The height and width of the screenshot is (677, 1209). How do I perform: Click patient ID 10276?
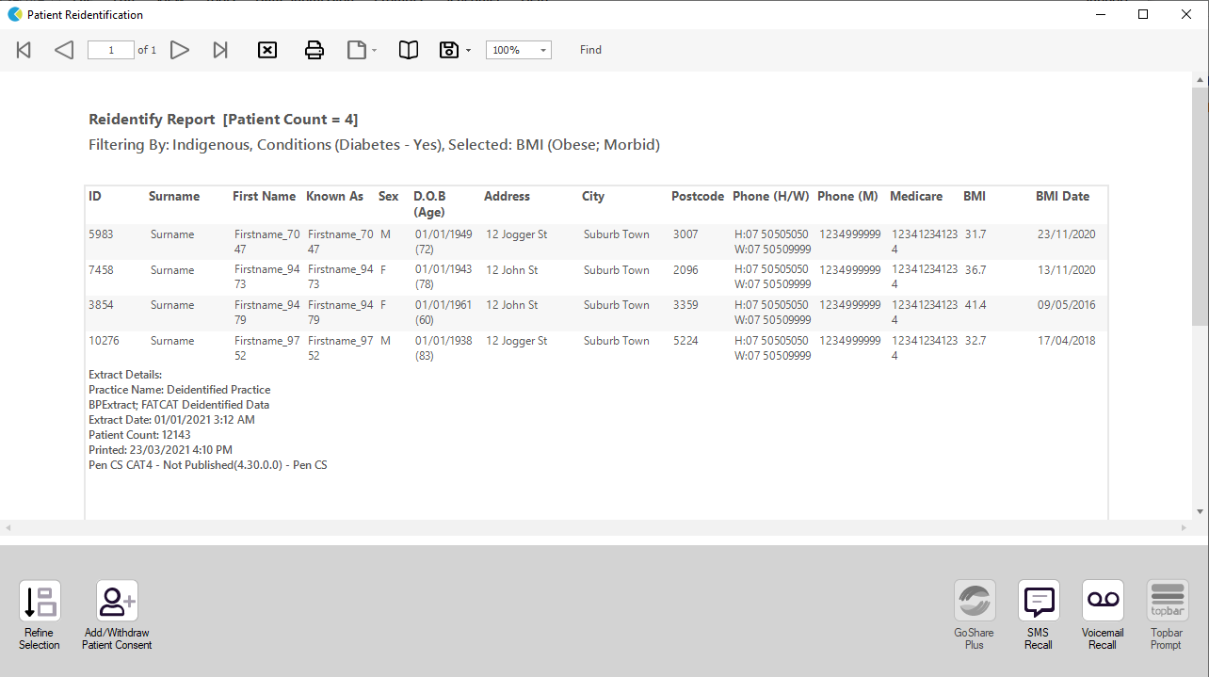coord(104,341)
